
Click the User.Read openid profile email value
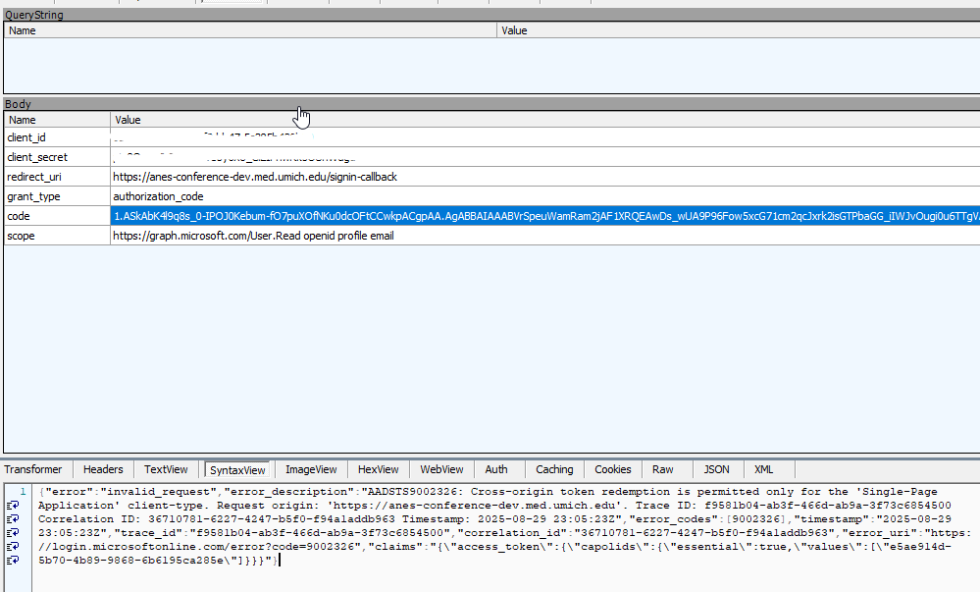click(253, 236)
